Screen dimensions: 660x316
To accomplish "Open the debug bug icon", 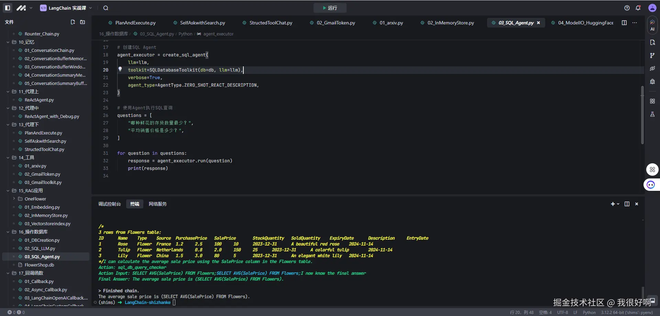I will (652, 81).
